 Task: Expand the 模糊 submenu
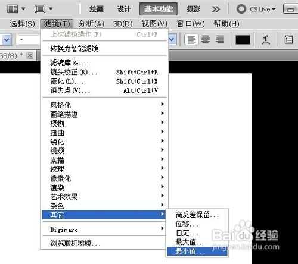coord(105,123)
